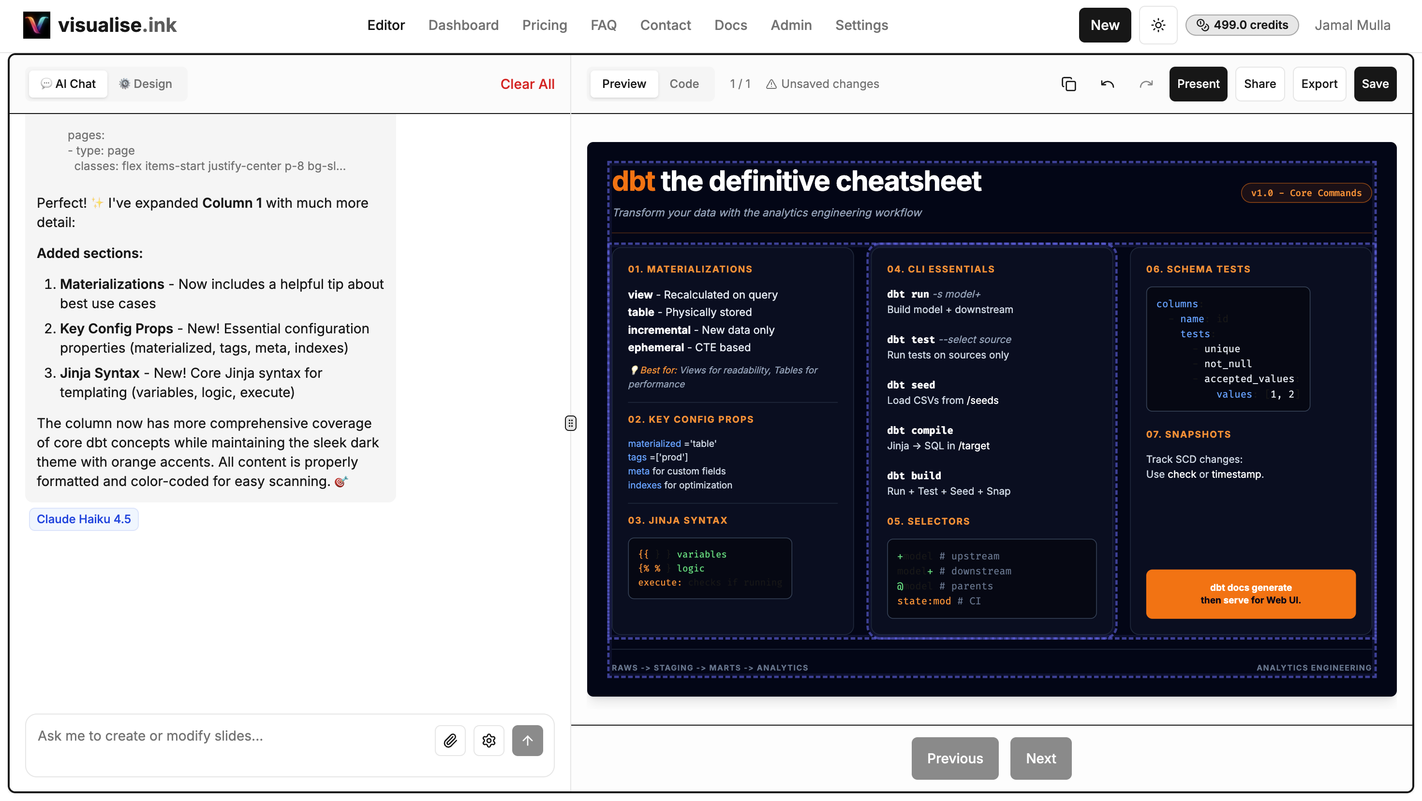Open the Dashboard page
This screenshot has width=1422, height=801.
tap(463, 25)
